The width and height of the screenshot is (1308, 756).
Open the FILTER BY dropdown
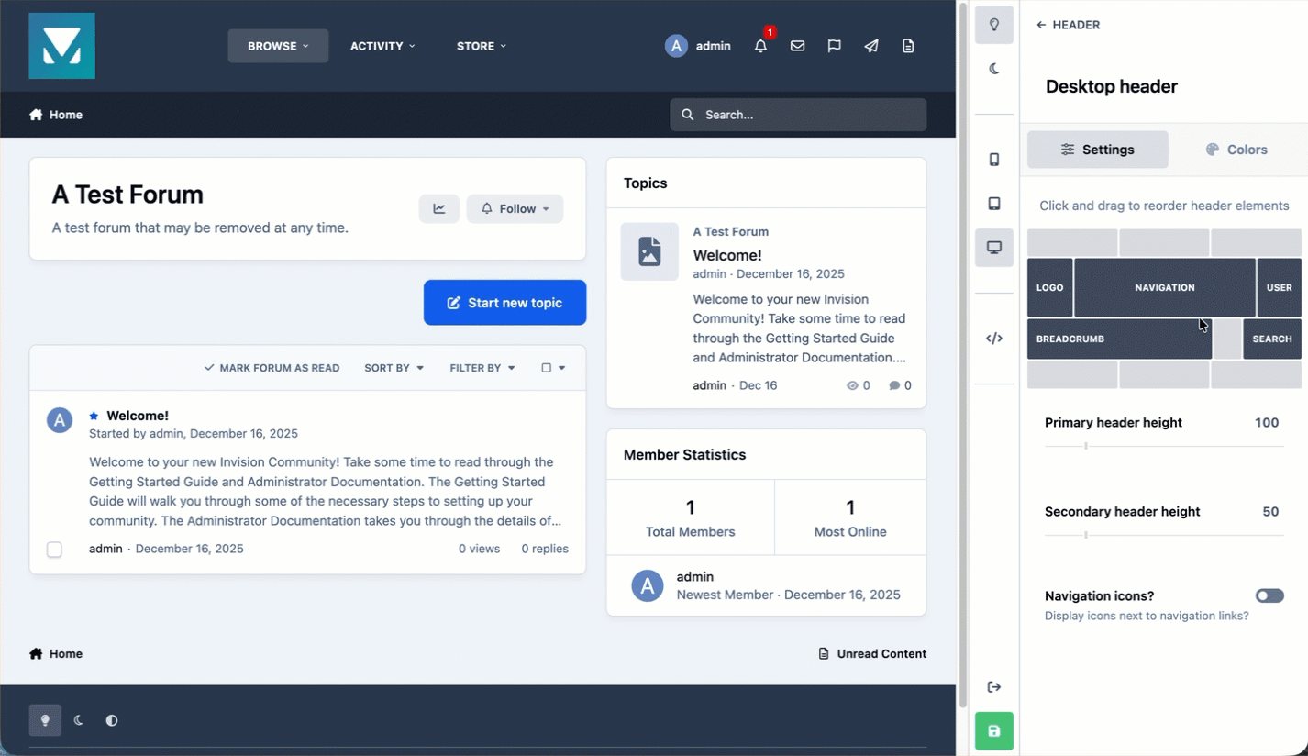point(482,368)
